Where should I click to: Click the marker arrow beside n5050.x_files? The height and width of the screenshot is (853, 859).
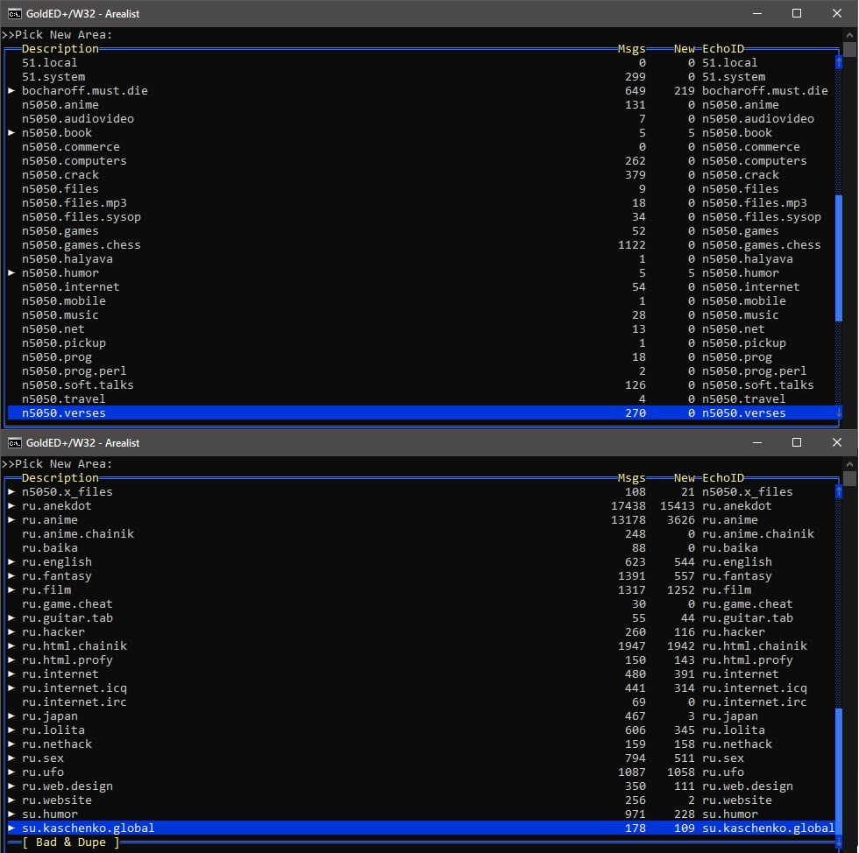11,491
